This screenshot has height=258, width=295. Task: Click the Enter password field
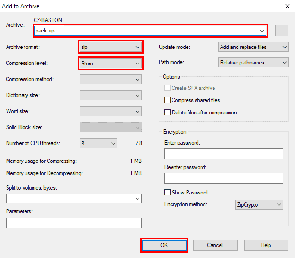pos(223,154)
